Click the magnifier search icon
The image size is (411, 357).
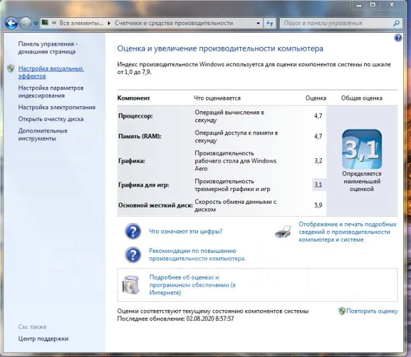coord(397,23)
